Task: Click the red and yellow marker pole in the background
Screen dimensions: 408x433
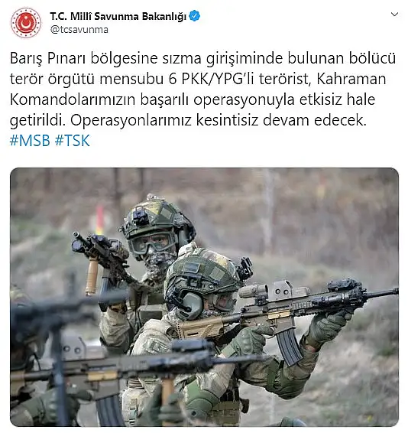Action: point(100,220)
